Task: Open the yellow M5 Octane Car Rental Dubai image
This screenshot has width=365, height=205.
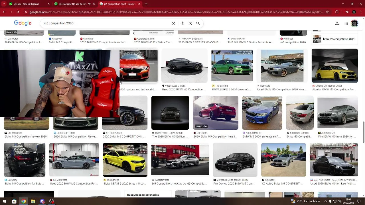Action: click(335, 66)
